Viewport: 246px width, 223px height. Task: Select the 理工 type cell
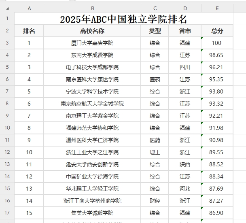155,152
